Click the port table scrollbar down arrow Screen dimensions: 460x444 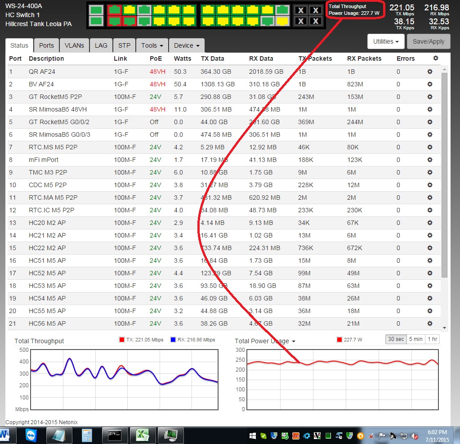444,328
